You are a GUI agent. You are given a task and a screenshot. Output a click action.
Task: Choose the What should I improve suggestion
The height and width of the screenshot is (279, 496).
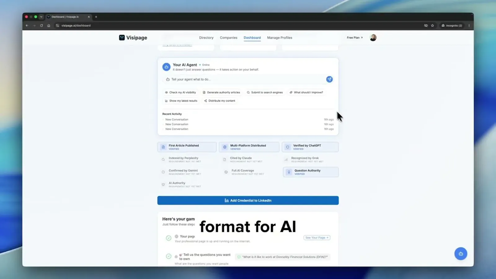pos(306,92)
